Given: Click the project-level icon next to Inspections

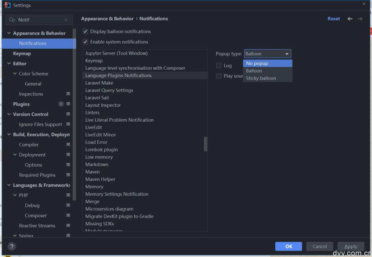Looking at the screenshot, I should tap(68, 94).
